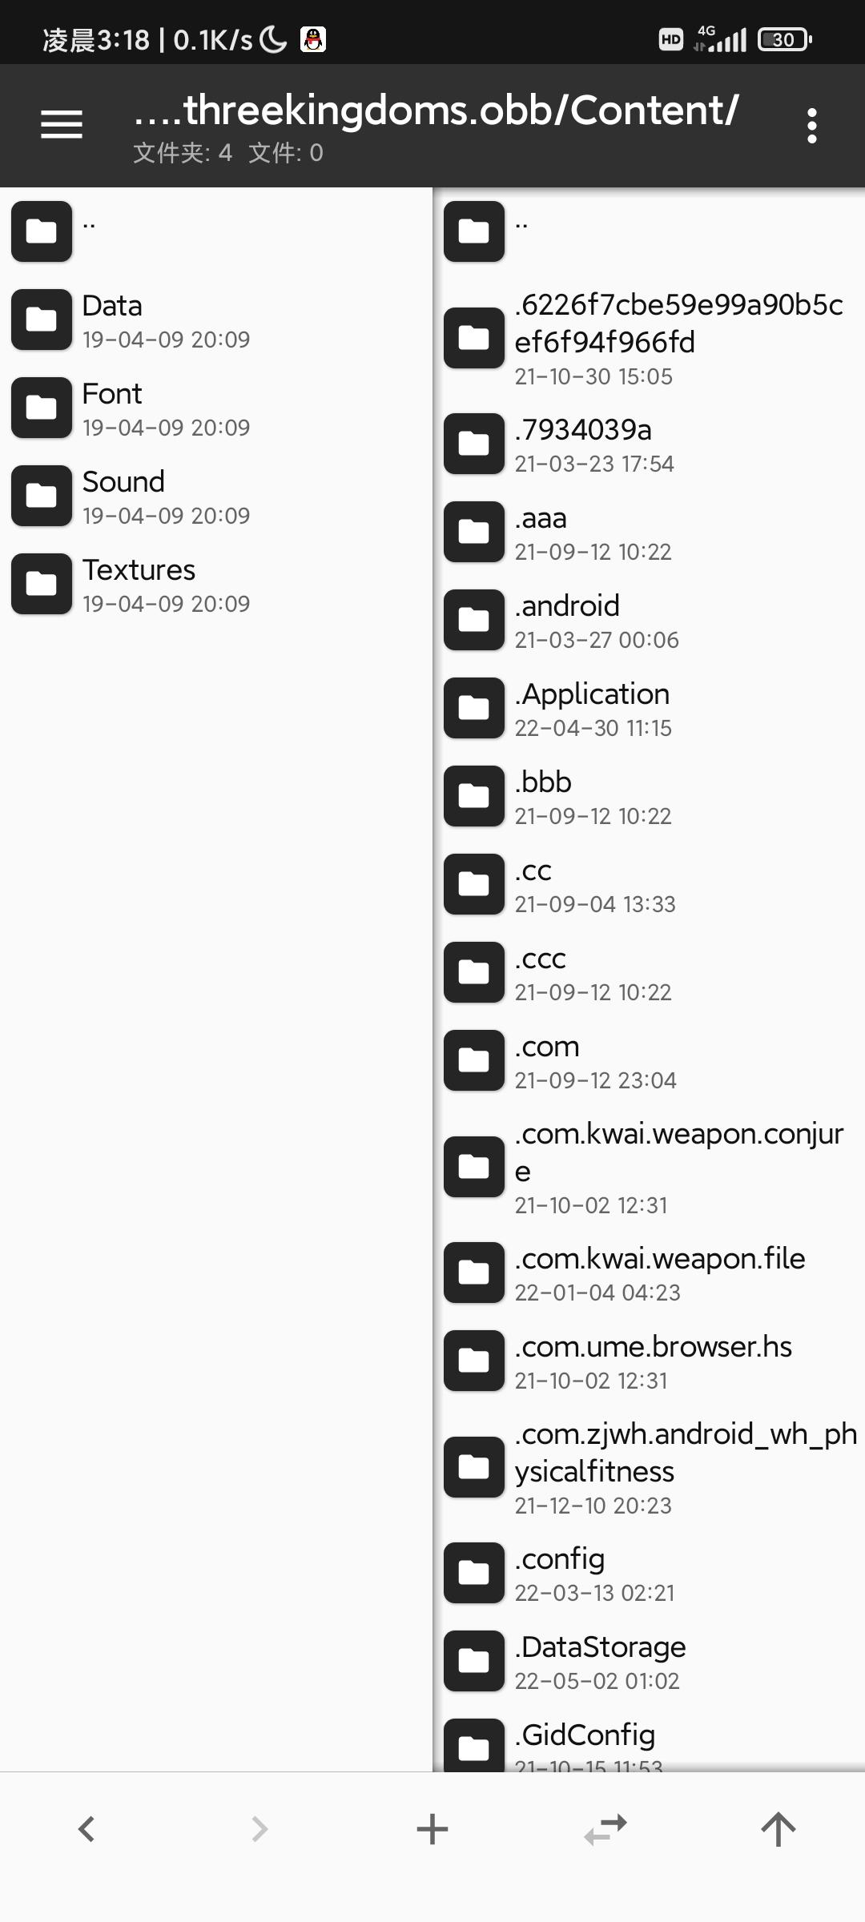Go to parent '..' in right pane

coord(650,231)
